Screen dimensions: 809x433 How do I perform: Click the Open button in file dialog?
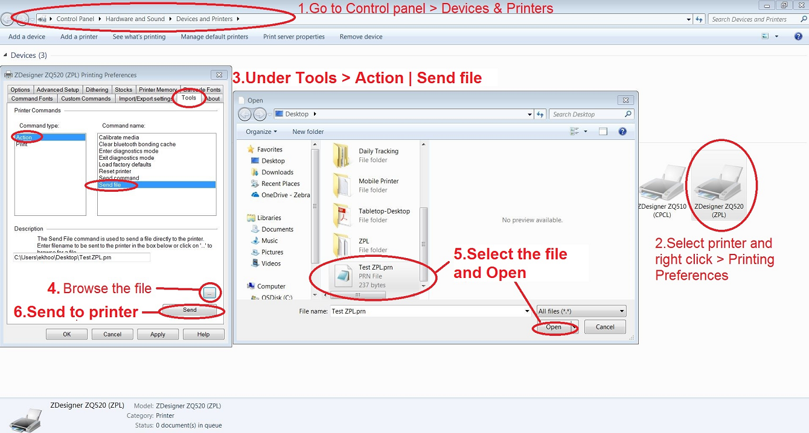tap(553, 327)
